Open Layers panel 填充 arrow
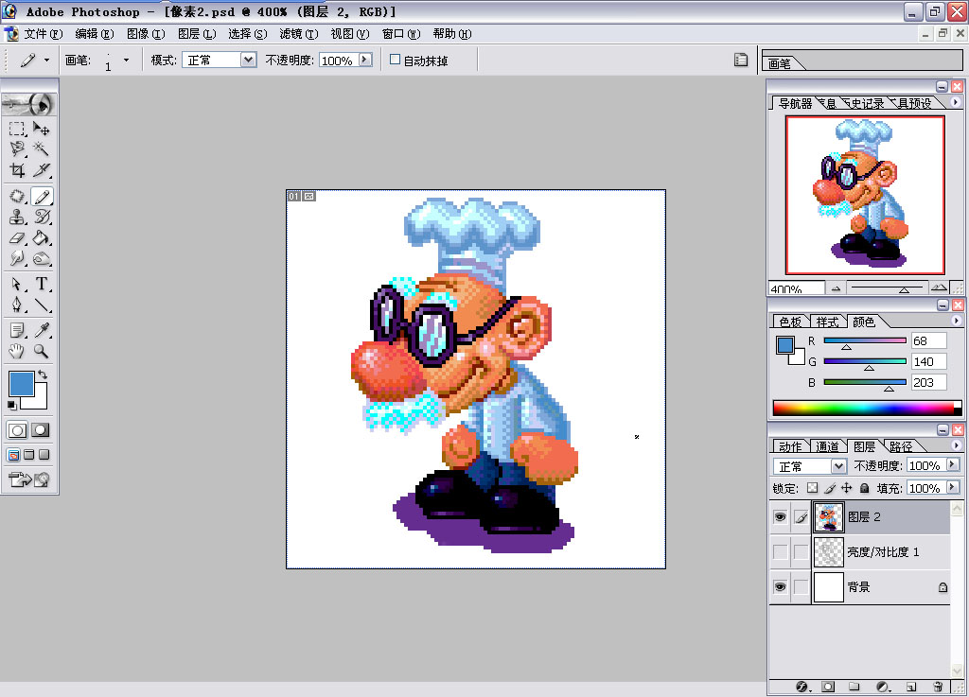This screenshot has width=969, height=697. click(x=952, y=487)
